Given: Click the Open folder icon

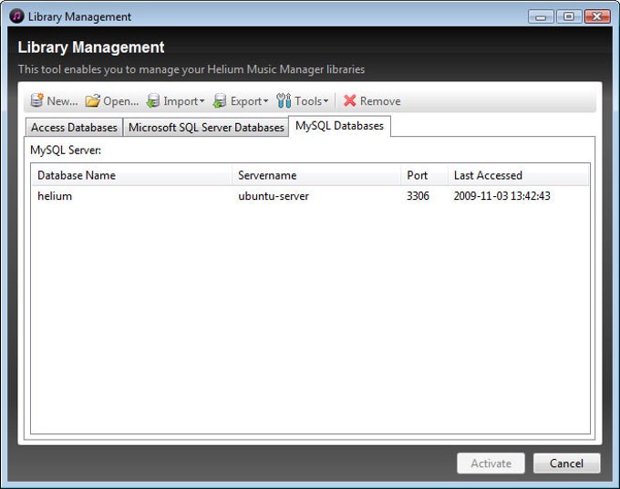Looking at the screenshot, I should click(x=92, y=100).
